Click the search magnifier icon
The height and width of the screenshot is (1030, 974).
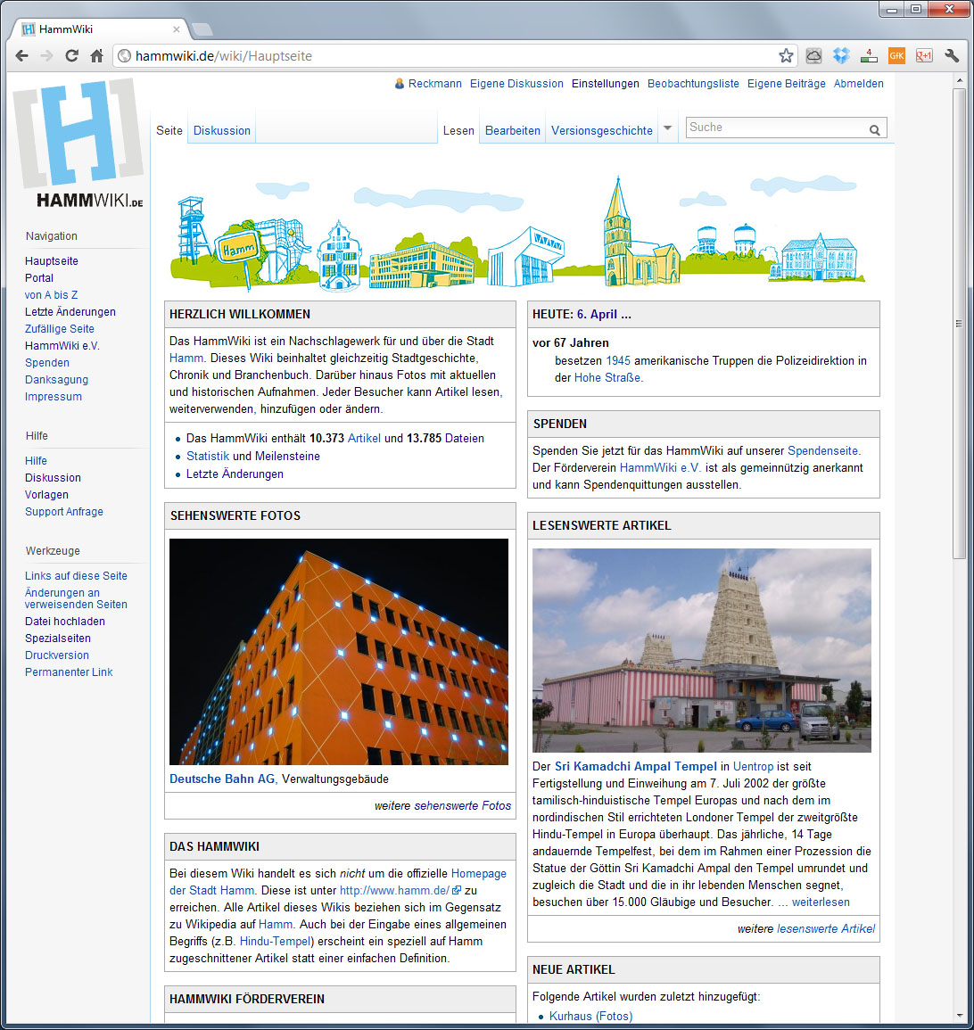[x=875, y=129]
